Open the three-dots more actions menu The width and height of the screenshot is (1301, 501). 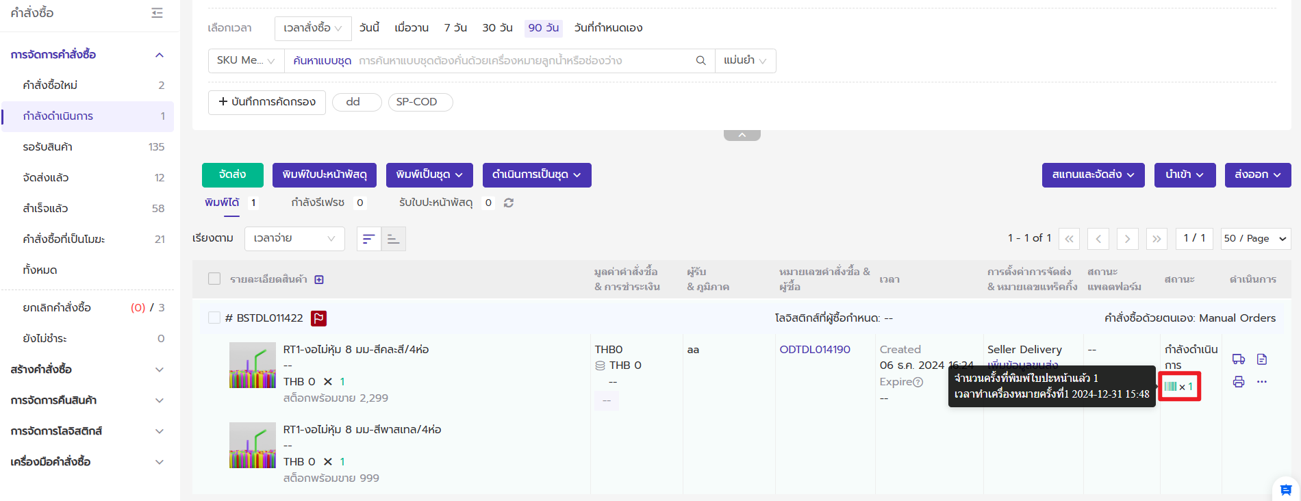pos(1262,382)
